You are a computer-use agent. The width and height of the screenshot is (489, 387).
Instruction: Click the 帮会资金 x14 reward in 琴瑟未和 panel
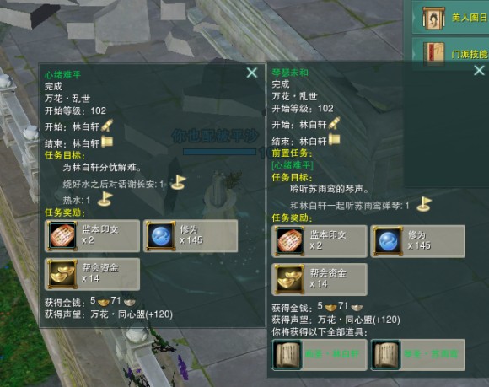click(x=320, y=279)
